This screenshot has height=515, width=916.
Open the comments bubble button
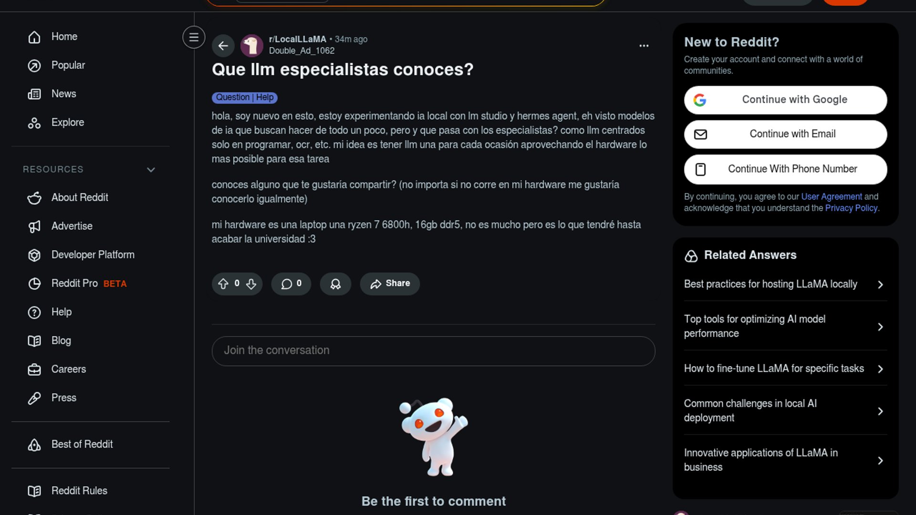click(291, 284)
